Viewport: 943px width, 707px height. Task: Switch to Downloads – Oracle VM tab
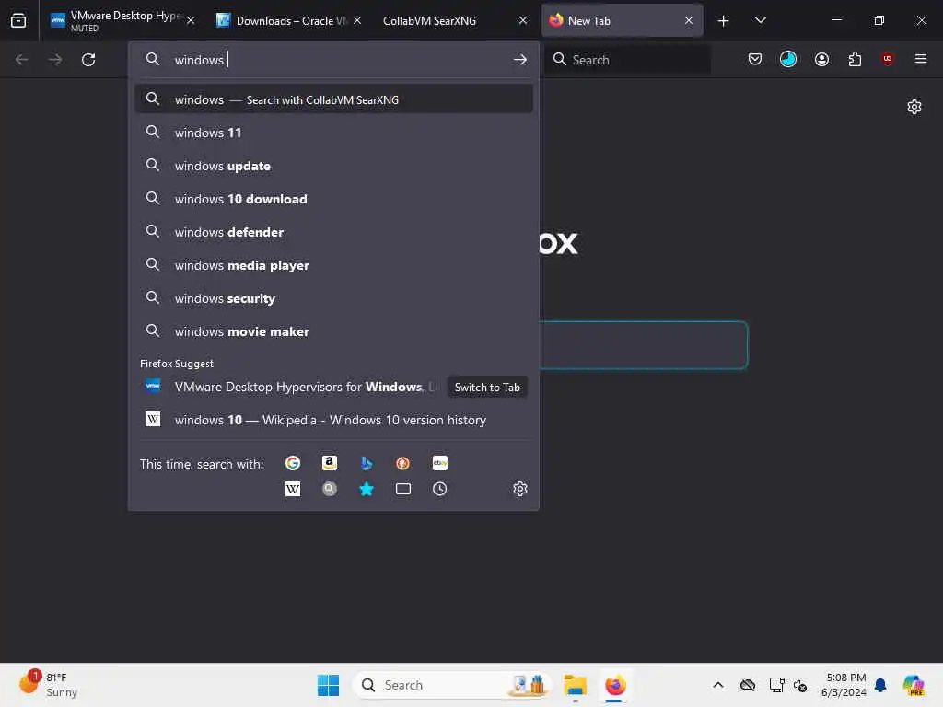pos(288,20)
